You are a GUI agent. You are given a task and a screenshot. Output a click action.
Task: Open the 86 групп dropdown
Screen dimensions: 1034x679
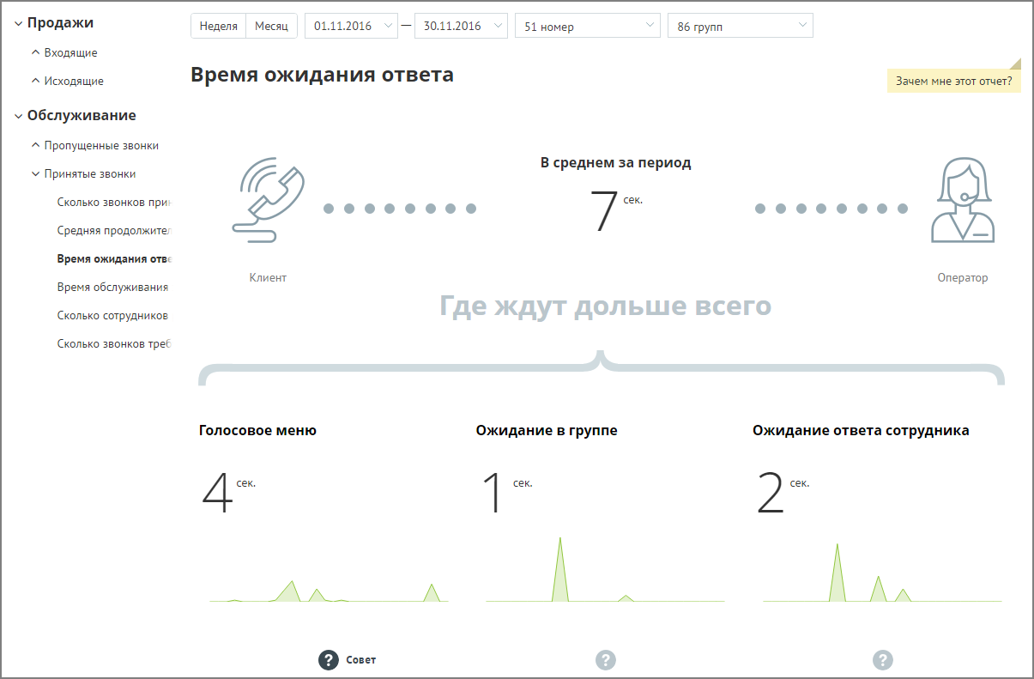[741, 26]
